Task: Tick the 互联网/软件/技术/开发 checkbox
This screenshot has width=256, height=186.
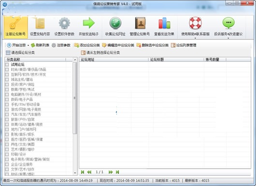Action: click(x=7, y=74)
